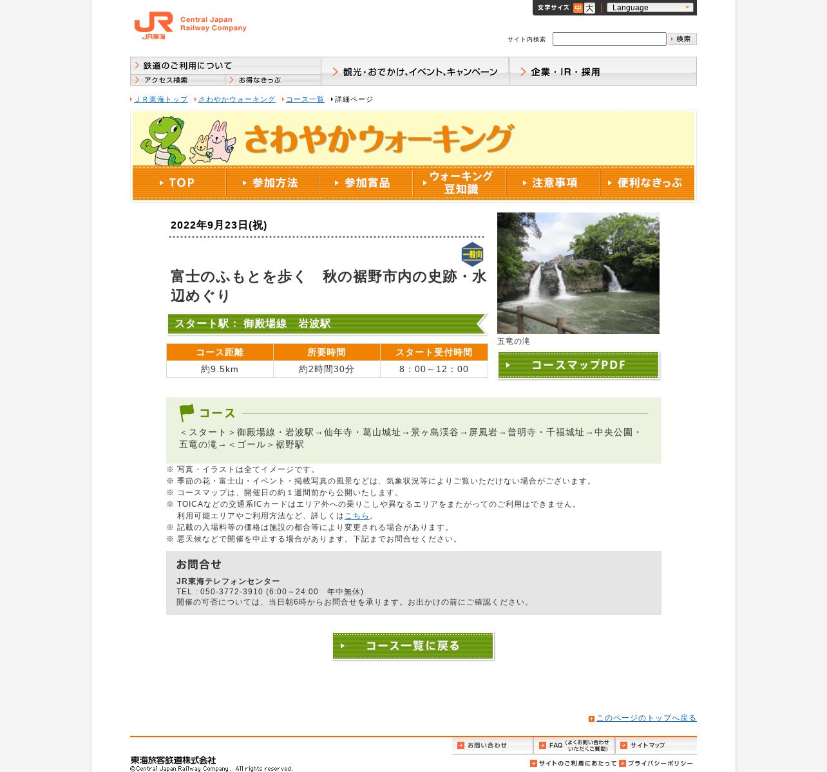Click the 所要時間 table header
The image size is (827, 772).
click(x=327, y=352)
